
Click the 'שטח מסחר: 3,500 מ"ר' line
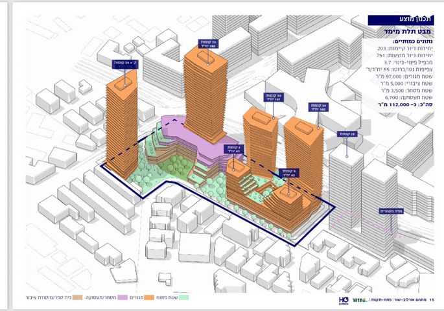pos(407,91)
